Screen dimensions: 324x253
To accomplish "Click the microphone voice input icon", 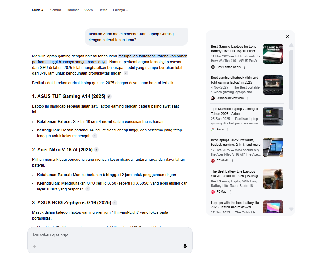I will click(x=185, y=246).
